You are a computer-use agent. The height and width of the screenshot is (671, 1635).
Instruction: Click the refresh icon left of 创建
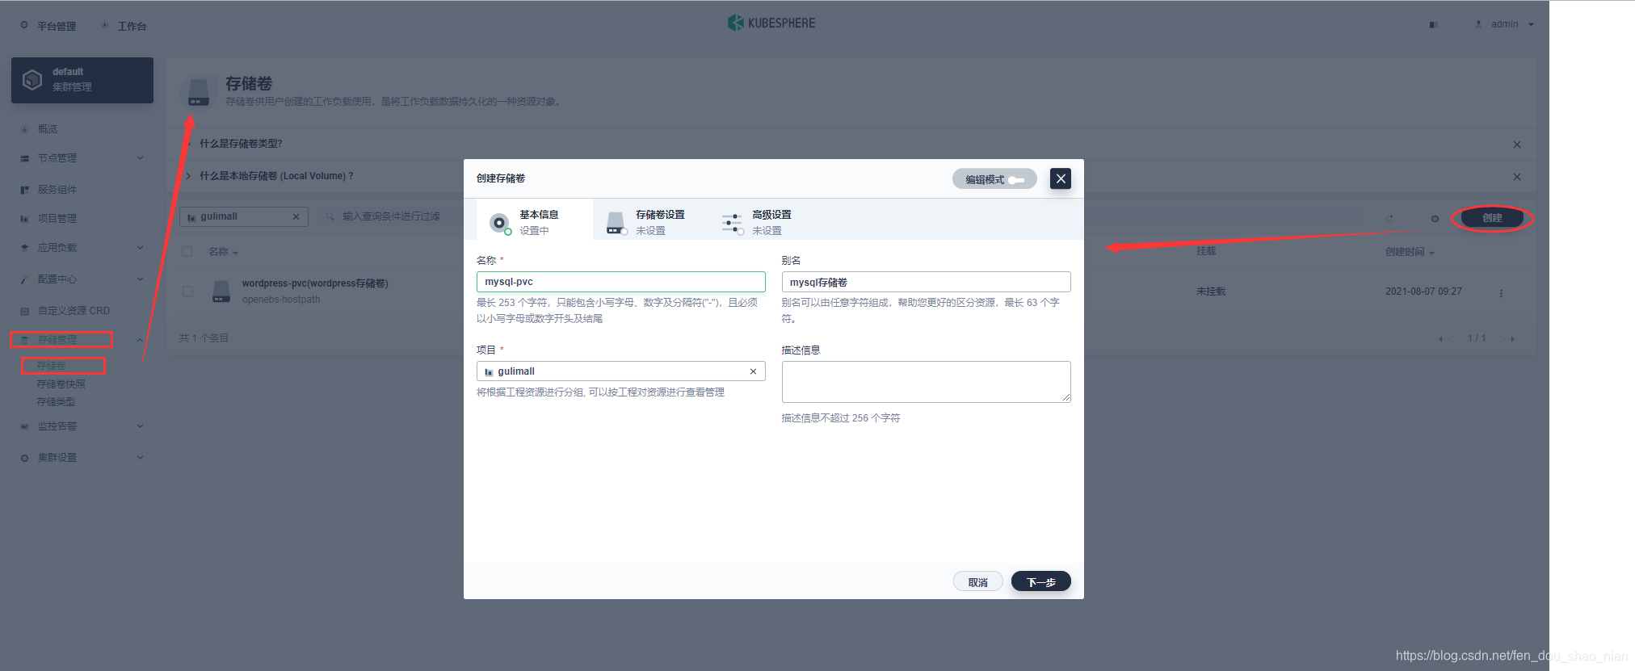point(1390,218)
